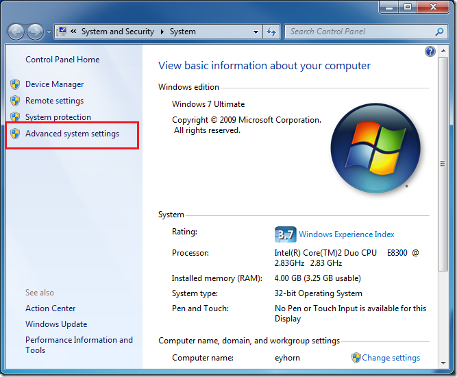Viewport: 457px width, 377px height.
Task: Click the processor value Intel(R) Core(TM)2 Duo
Action: pos(347,258)
